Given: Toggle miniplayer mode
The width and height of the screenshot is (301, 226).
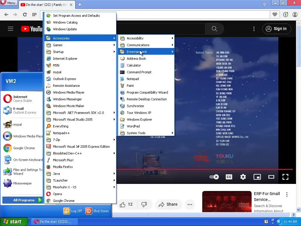Looking at the screenshot, I should (257, 177).
